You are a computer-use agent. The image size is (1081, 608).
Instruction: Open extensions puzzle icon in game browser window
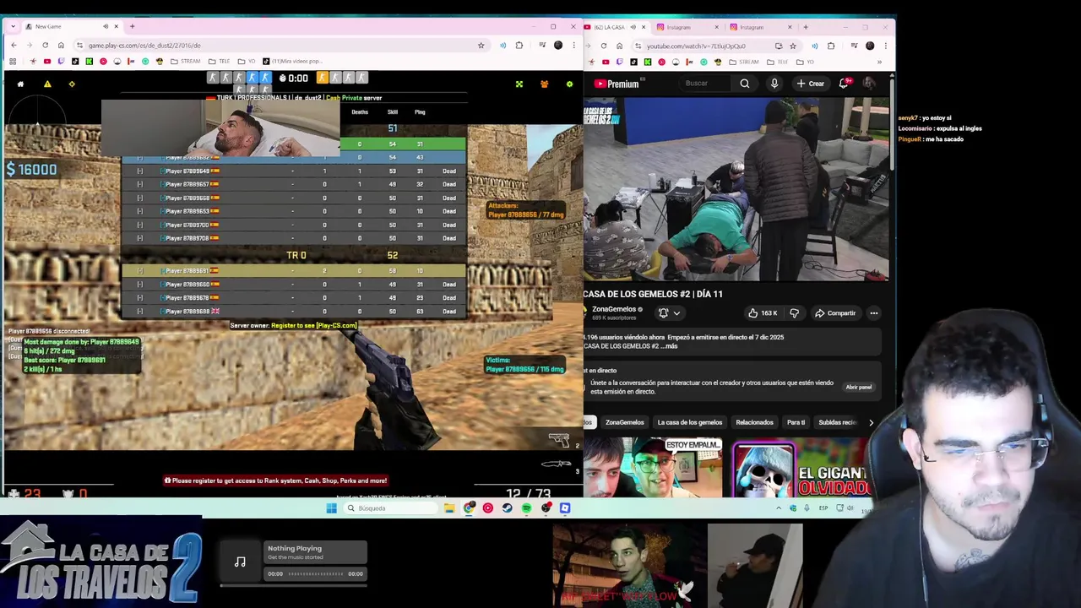[x=519, y=45]
